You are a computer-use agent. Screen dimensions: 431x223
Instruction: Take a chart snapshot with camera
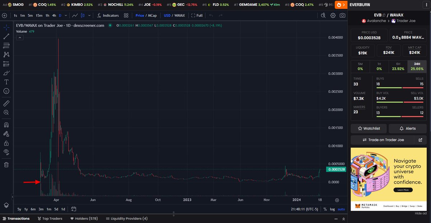(343, 15)
